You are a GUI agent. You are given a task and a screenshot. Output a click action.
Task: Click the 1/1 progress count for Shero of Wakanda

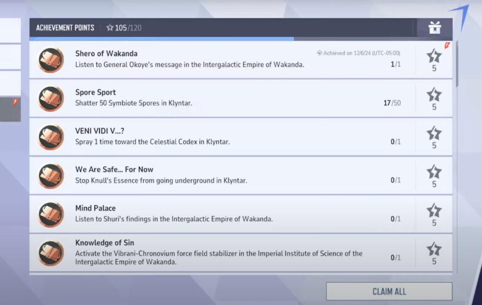[395, 64]
